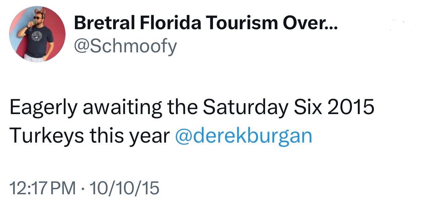This screenshot has height=204, width=433.
Task: Open the @derekburgan mention link
Action: click(x=244, y=136)
